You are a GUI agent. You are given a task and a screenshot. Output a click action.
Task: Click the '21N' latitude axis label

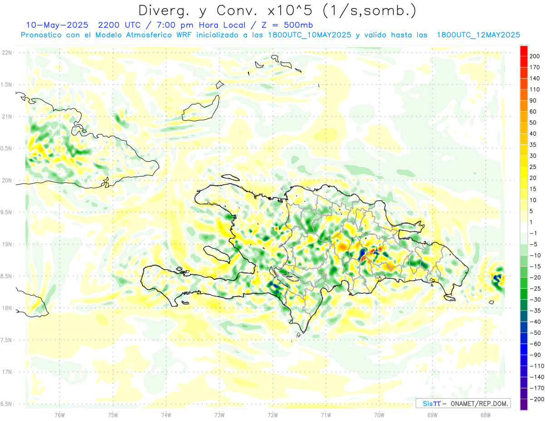click(x=6, y=116)
